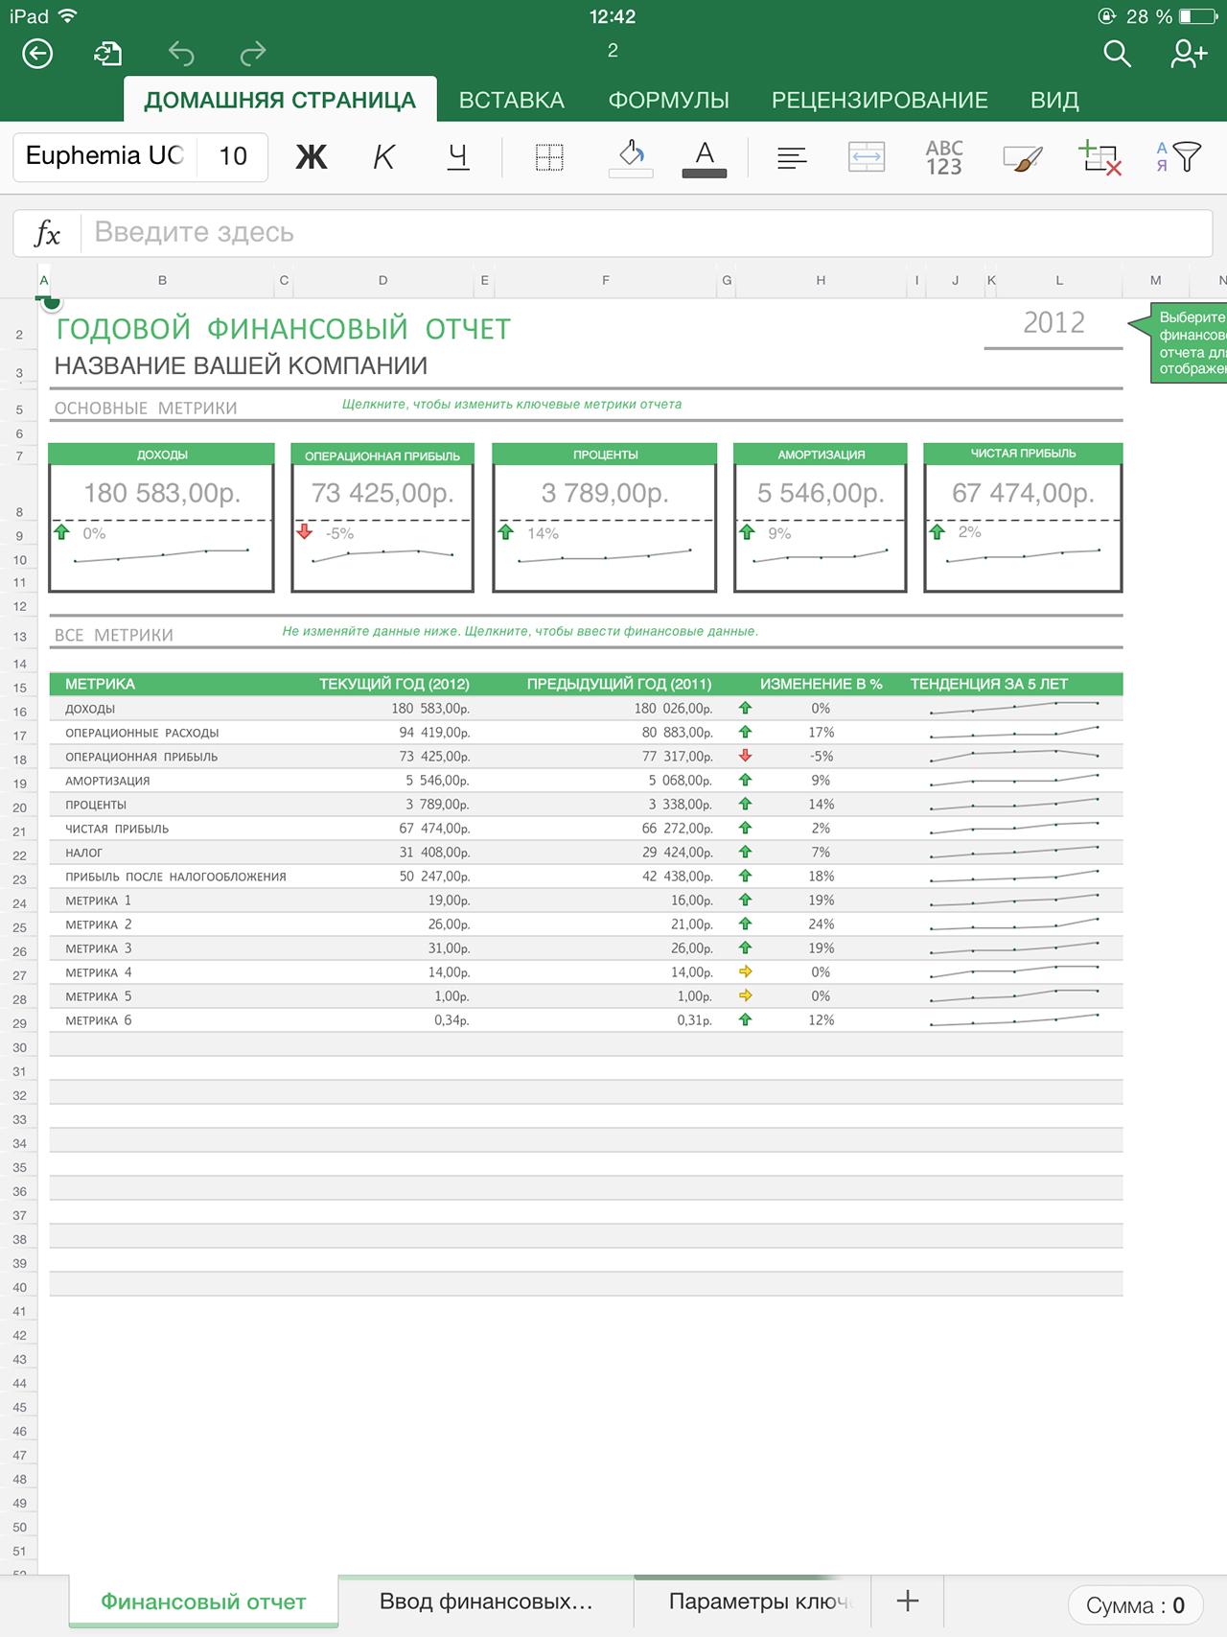Toggle italic formatting (К)

click(383, 156)
